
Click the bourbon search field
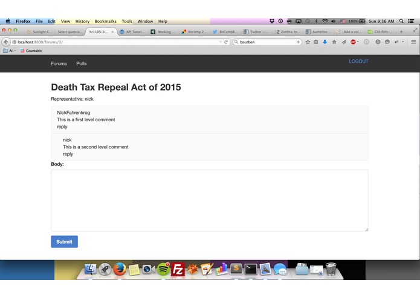pyautogui.click(x=267, y=42)
